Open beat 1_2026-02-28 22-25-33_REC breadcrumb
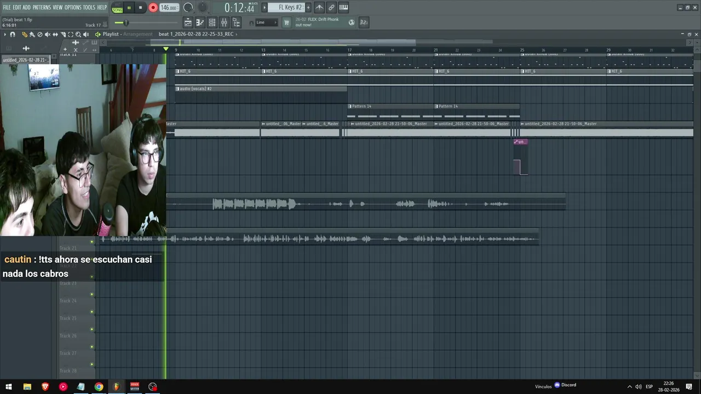The width and height of the screenshot is (701, 394). click(196, 34)
